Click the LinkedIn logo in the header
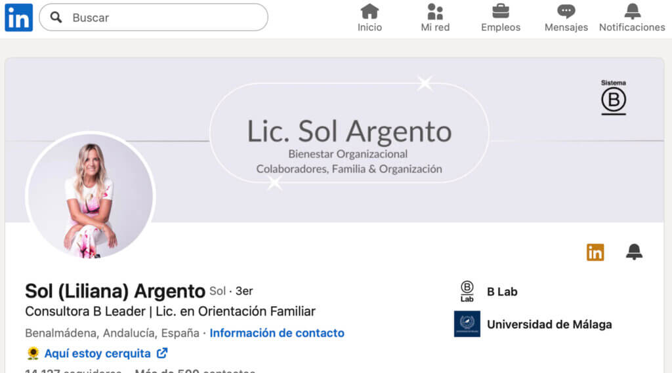Image resolution: width=672 pixels, height=373 pixels. tap(18, 18)
